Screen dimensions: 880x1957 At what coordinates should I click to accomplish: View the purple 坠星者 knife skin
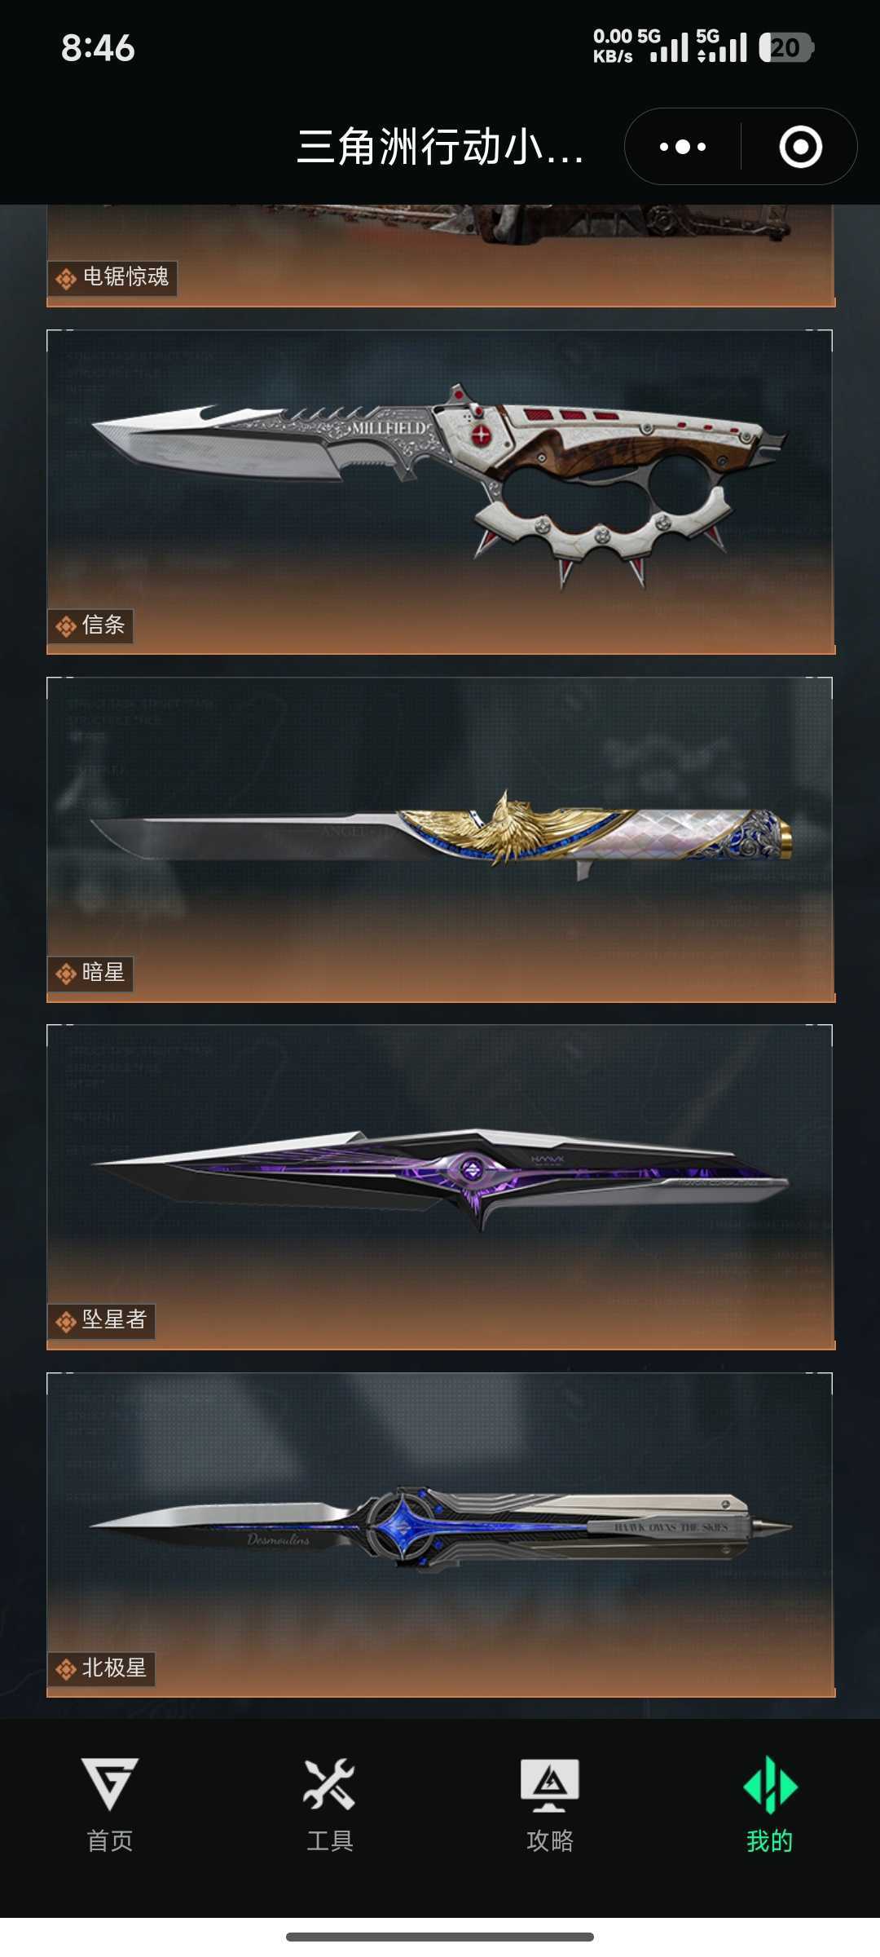440,1186
